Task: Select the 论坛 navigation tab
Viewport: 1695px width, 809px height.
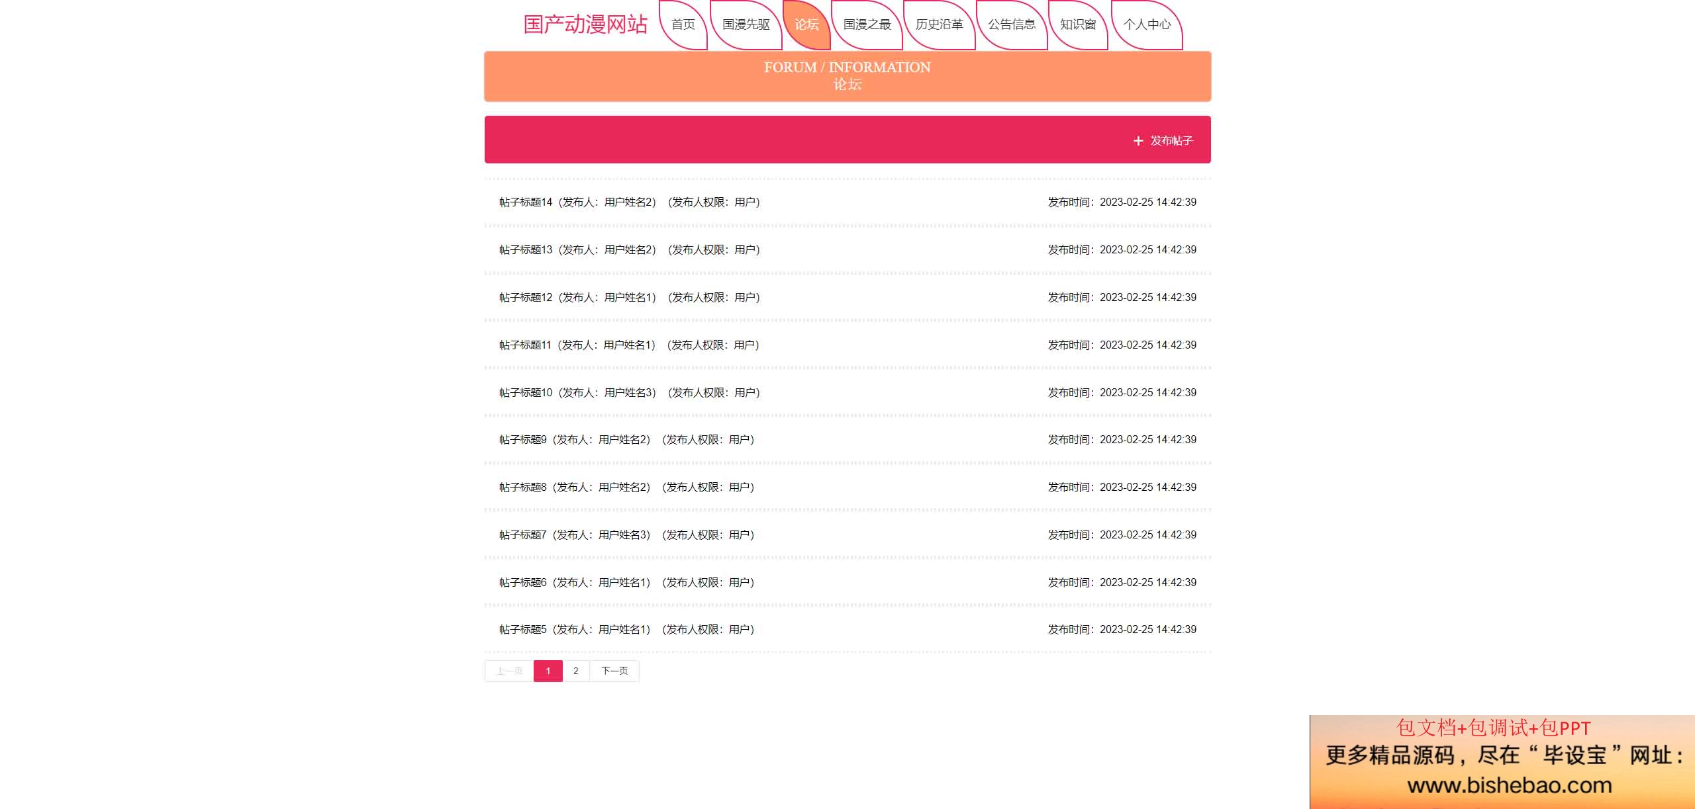Action: (806, 24)
